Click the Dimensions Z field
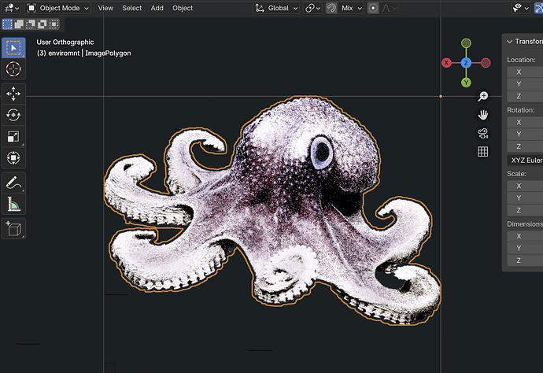The image size is (543, 373). coord(525,260)
